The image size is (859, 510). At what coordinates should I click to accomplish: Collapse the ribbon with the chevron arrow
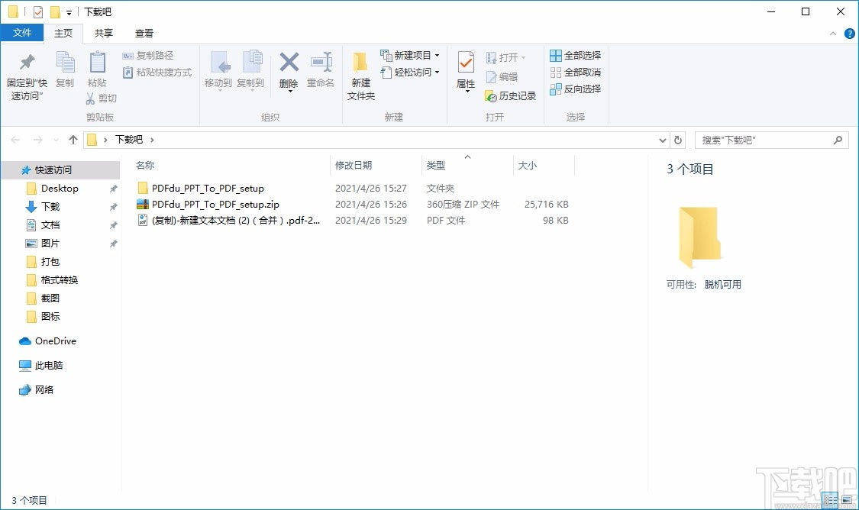tap(832, 33)
